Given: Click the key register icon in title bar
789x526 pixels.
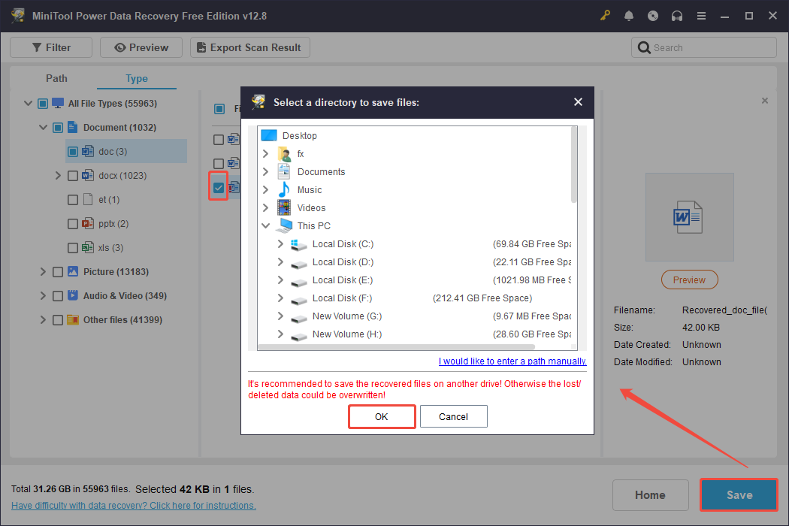Looking at the screenshot, I should pos(605,16).
